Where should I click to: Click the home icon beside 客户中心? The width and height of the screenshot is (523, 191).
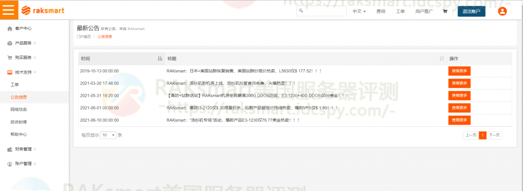click(10, 29)
